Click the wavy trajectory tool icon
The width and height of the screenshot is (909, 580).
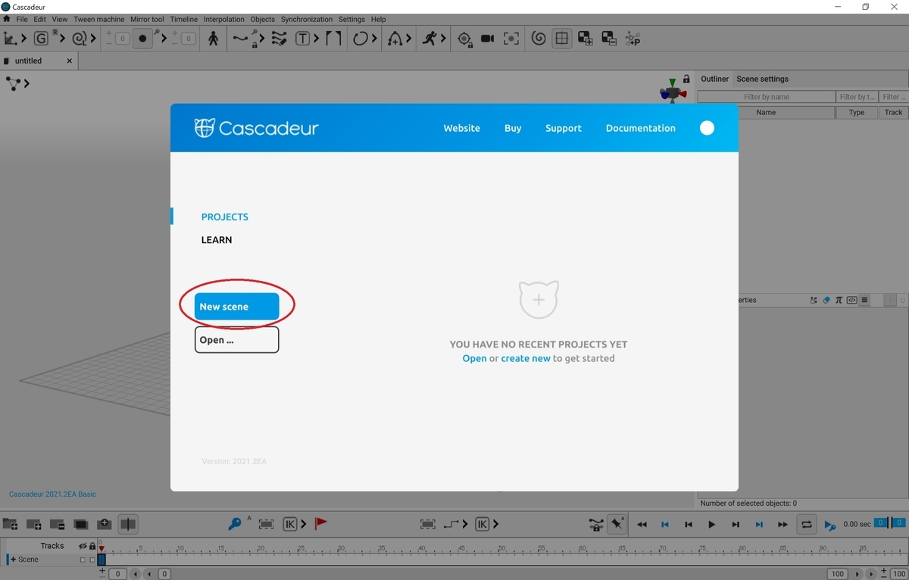click(x=240, y=38)
